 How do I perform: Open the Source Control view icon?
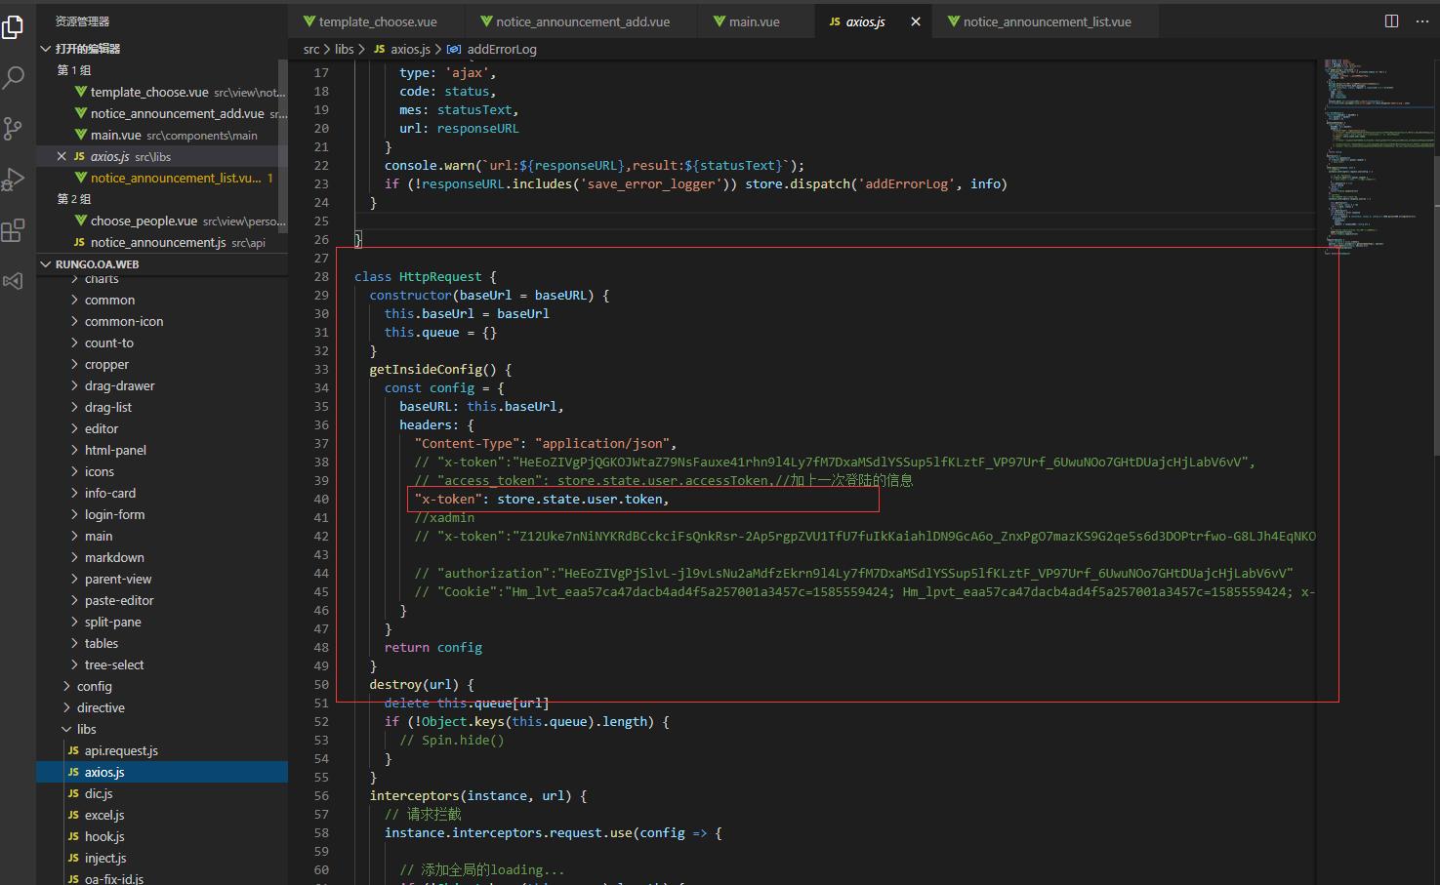click(14, 128)
